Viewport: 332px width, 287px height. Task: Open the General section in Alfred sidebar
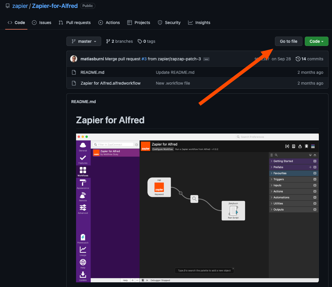pyautogui.click(x=83, y=147)
